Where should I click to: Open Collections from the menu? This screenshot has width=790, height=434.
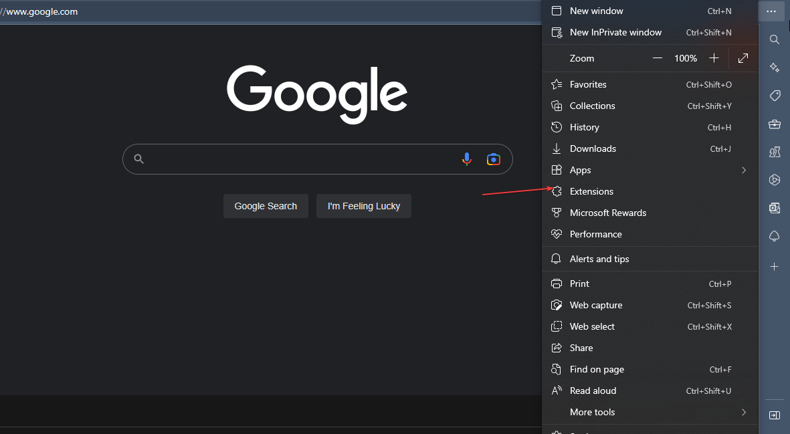pyautogui.click(x=650, y=106)
